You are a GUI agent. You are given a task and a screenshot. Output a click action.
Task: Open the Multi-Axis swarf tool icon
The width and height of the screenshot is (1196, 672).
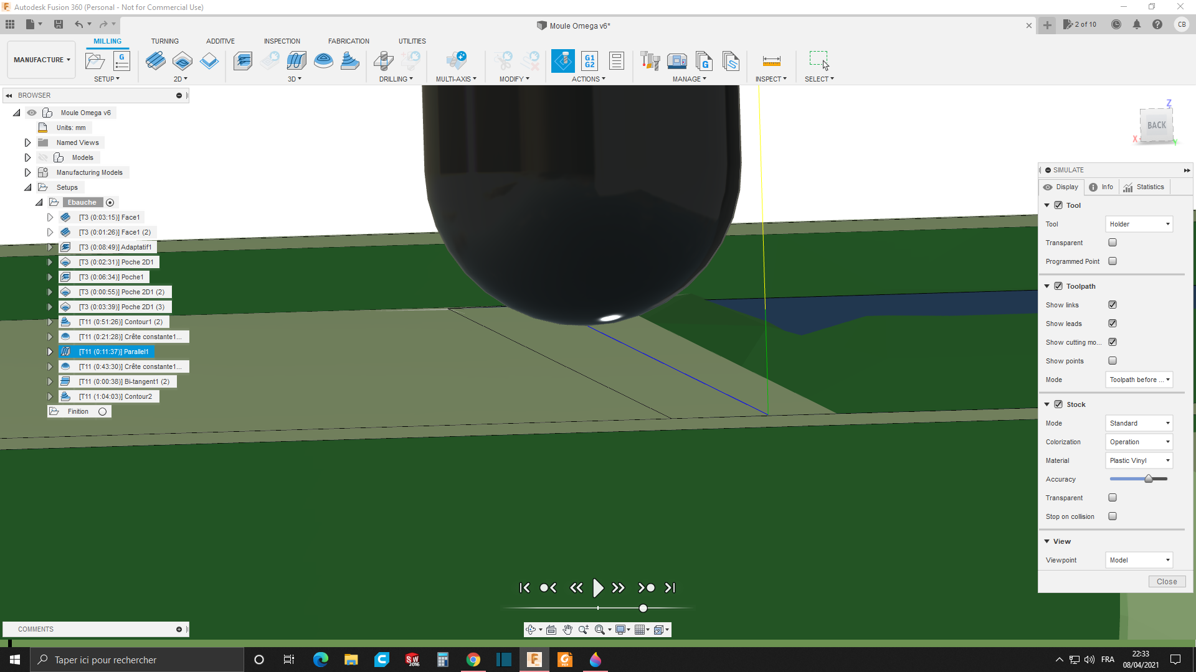click(x=457, y=61)
